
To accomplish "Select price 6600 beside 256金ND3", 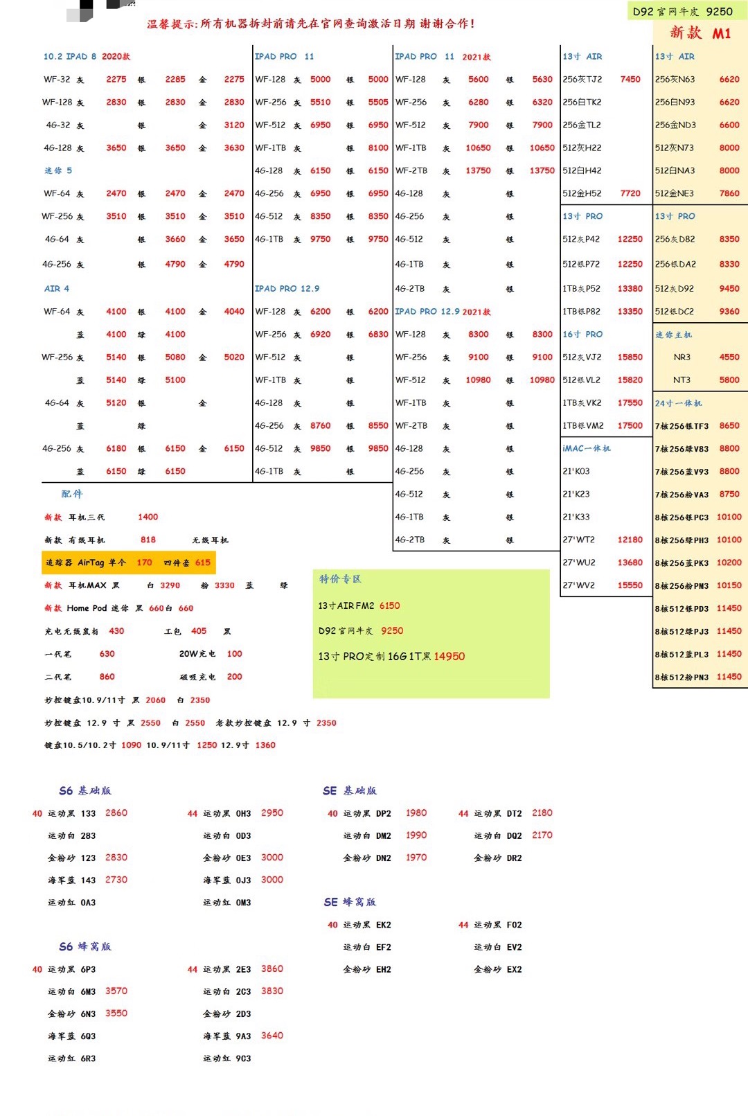I will pos(729,125).
